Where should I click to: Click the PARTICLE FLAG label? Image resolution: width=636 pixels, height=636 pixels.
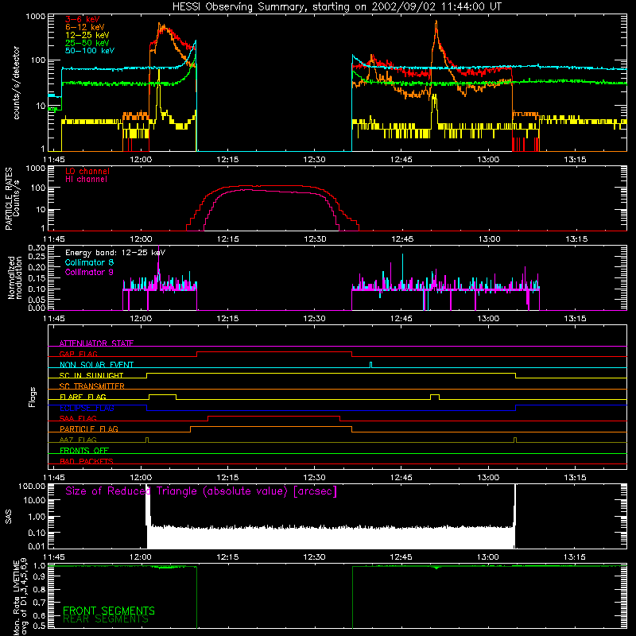pos(89,429)
